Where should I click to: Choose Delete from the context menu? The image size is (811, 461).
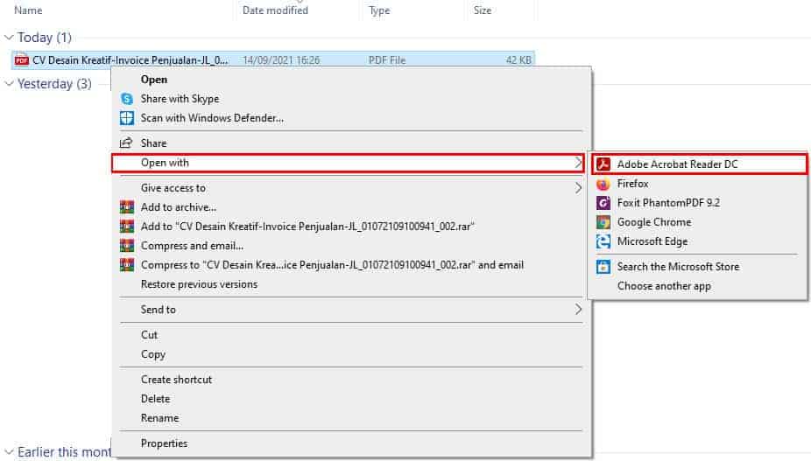click(155, 399)
